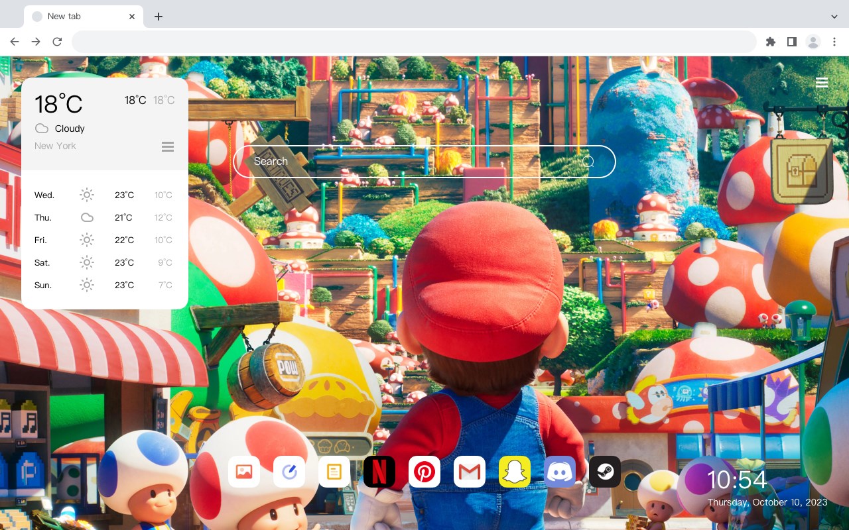Viewport: 849px width, 530px height.
Task: Open the Netflix shortcut icon
Action: [x=379, y=472]
